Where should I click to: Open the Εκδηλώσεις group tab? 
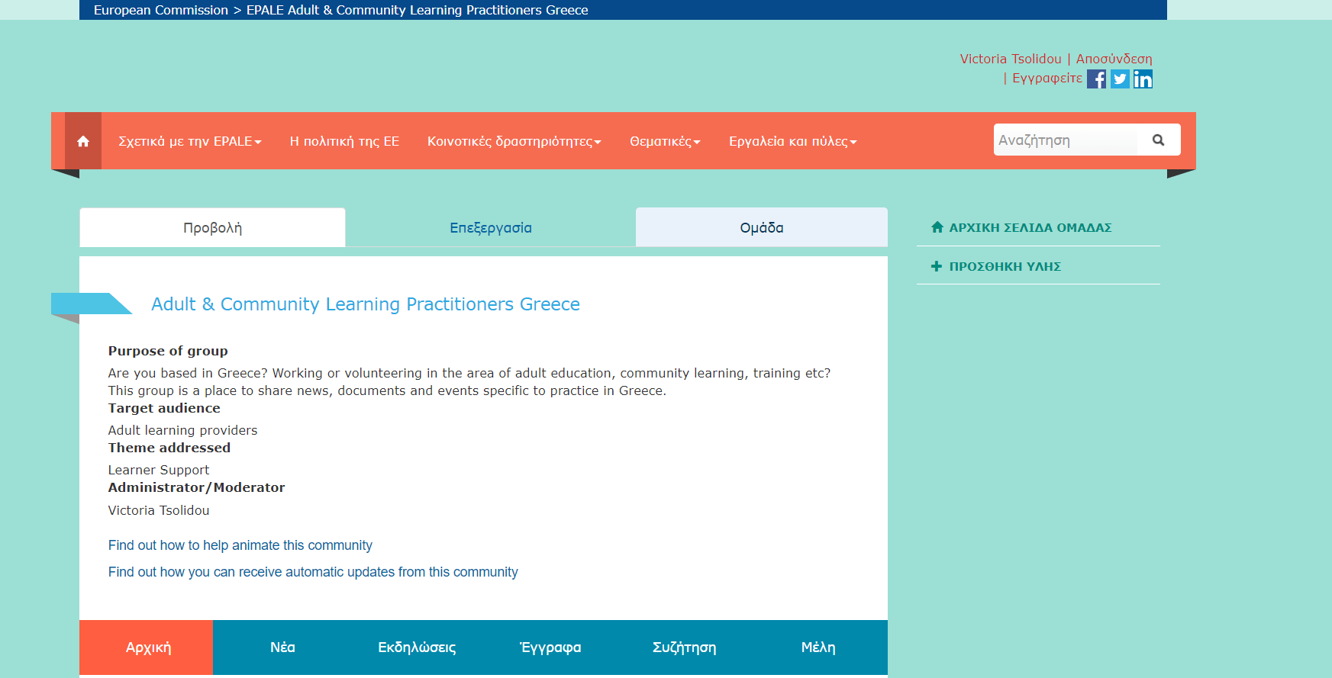417,647
